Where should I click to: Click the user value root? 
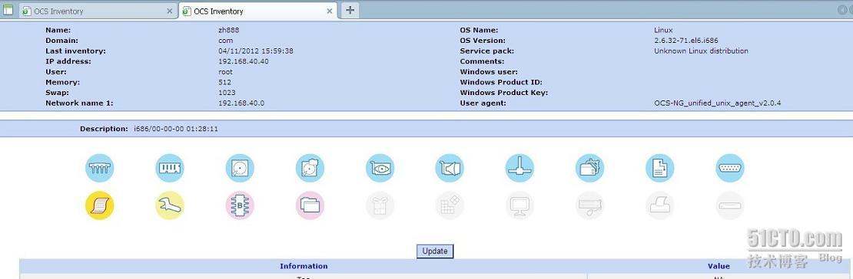[x=225, y=71]
